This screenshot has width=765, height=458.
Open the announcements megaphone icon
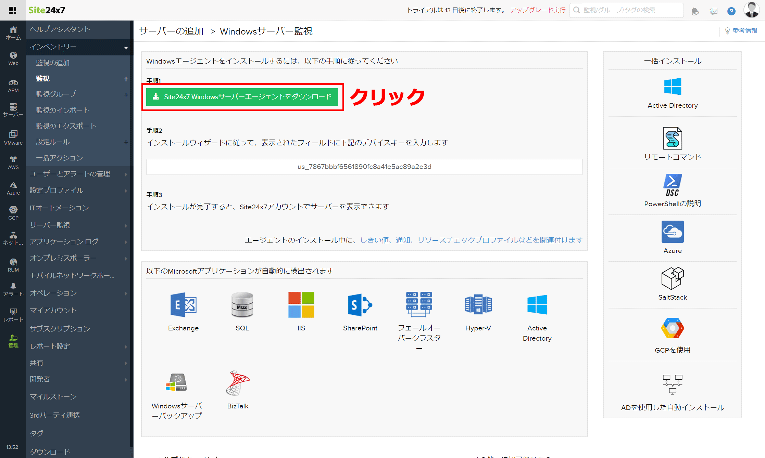[x=695, y=11]
